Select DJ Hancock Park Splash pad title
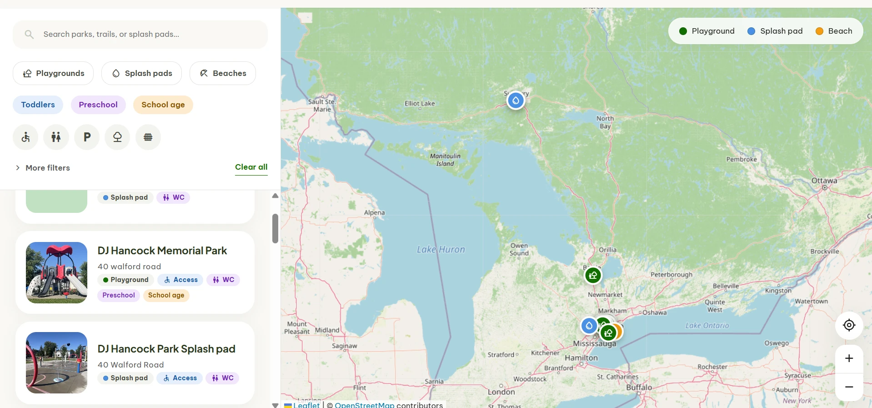Screen dimensions: 872x408 coord(166,349)
